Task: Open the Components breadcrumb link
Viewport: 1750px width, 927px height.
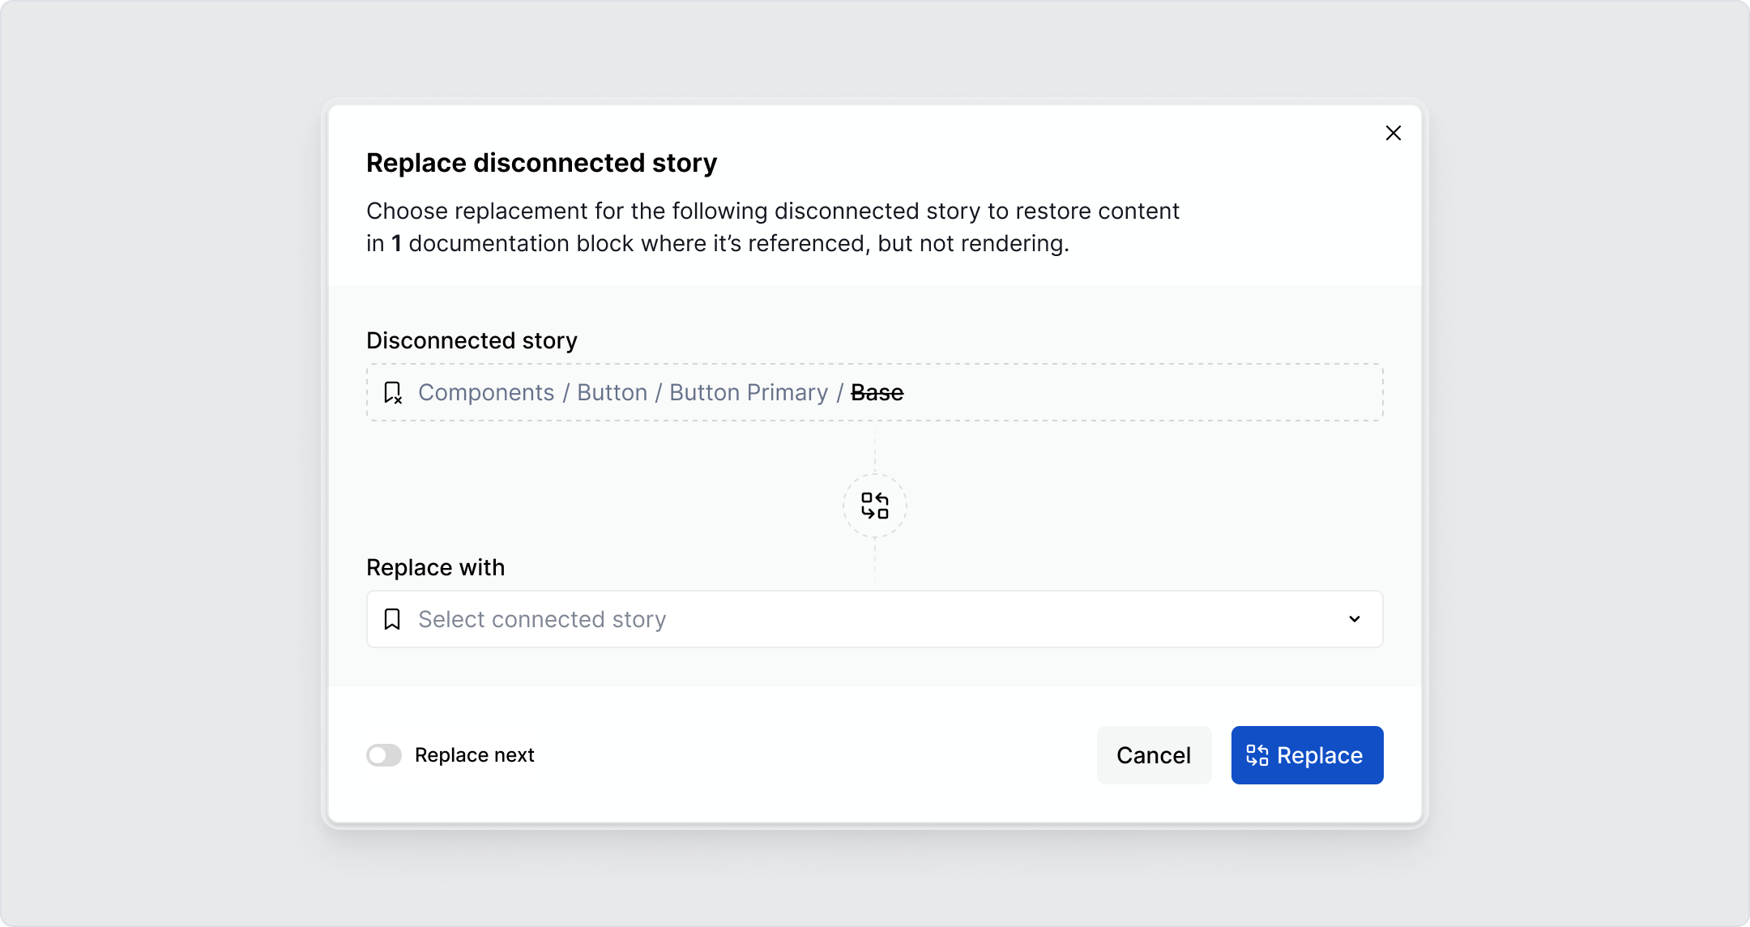Action: pyautogui.click(x=486, y=392)
